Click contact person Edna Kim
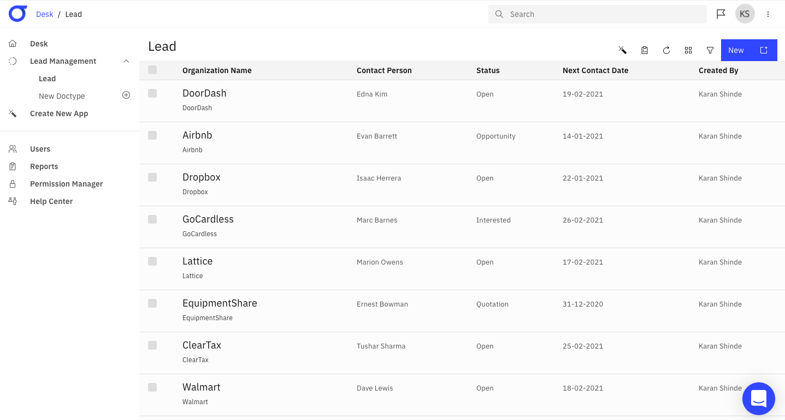The height and width of the screenshot is (420, 785). click(372, 94)
